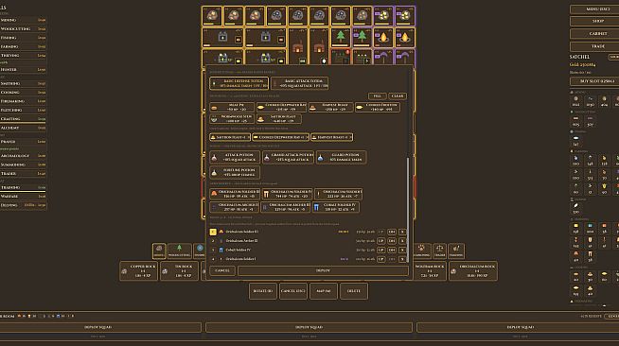Open the Menu (Esc) button
Screen dimensions: 619x346
597,9
